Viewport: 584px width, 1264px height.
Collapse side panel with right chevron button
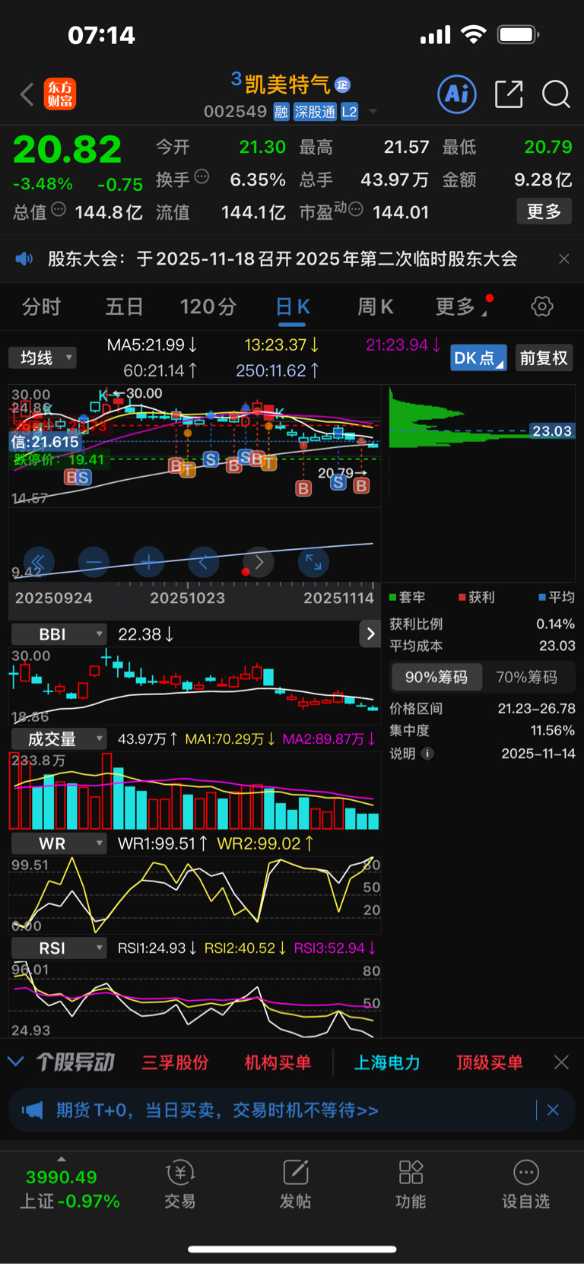[370, 634]
